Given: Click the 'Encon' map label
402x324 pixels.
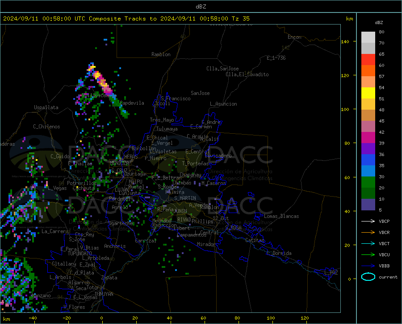Looking at the screenshot, I should 294,37.
